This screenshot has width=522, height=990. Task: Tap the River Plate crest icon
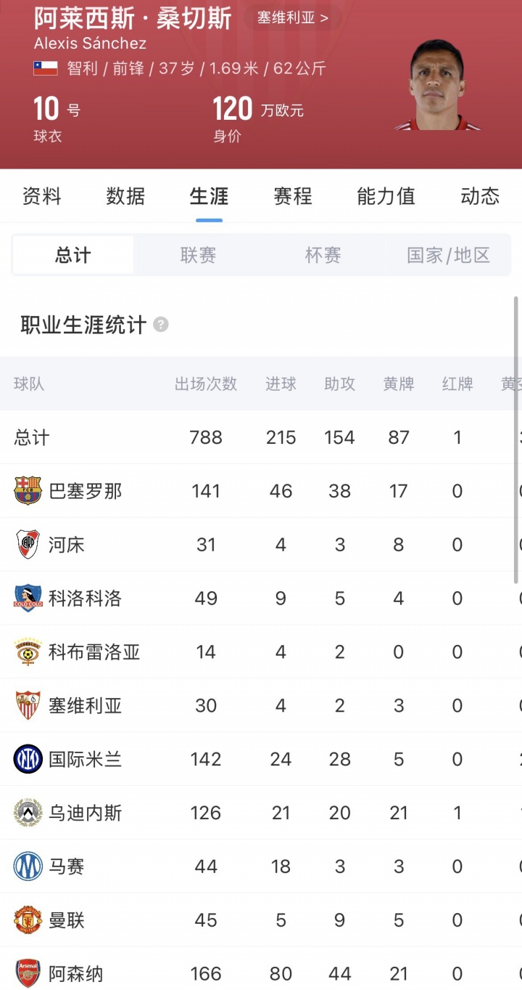[x=28, y=545]
